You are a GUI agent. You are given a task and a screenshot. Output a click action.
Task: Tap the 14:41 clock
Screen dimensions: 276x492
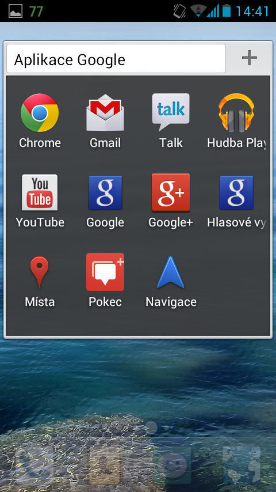click(252, 12)
